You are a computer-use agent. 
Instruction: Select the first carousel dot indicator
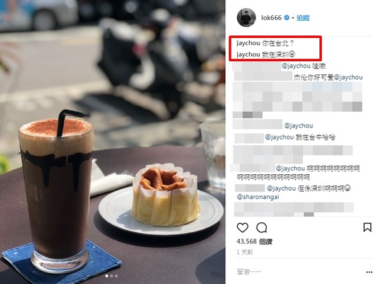pos(107,276)
